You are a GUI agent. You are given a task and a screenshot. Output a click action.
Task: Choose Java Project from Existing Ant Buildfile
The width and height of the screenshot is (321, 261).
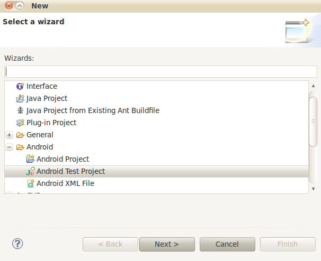93,110
